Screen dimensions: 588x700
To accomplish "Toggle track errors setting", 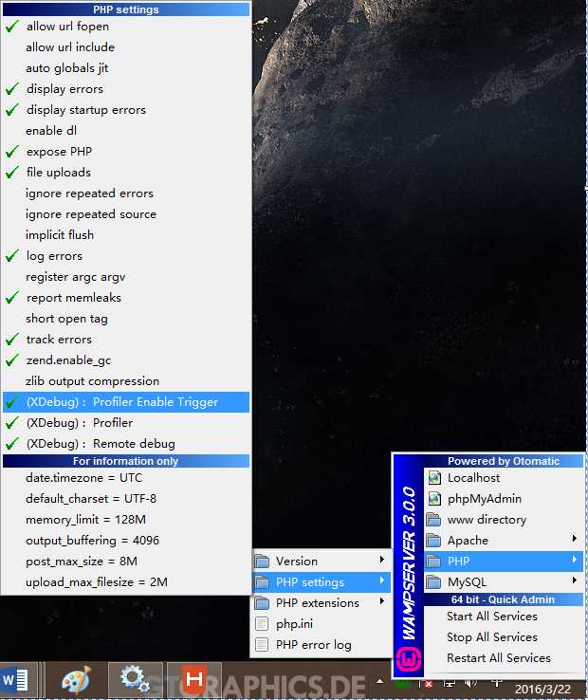I will click(126, 340).
